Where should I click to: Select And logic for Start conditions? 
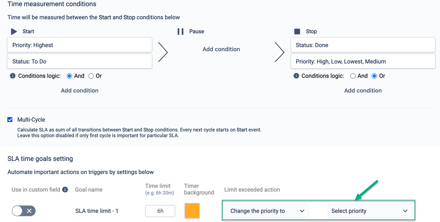click(x=70, y=76)
